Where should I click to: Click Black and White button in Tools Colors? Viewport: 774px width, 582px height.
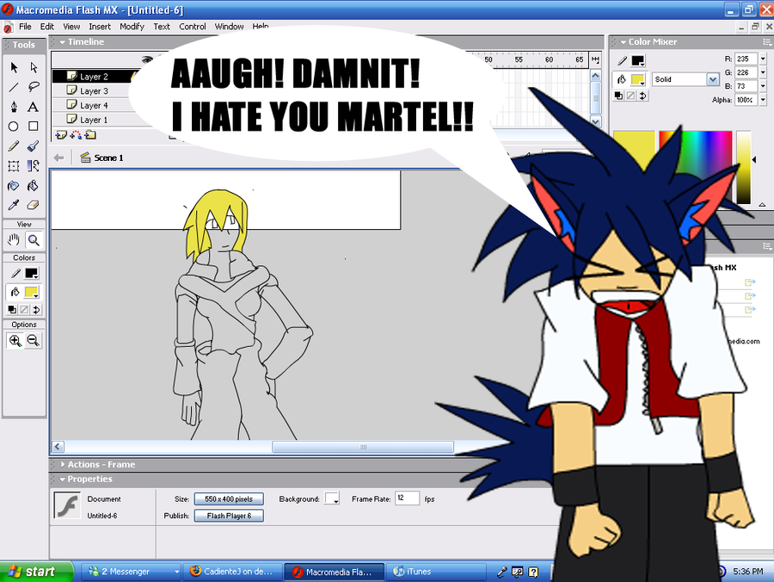point(12,310)
